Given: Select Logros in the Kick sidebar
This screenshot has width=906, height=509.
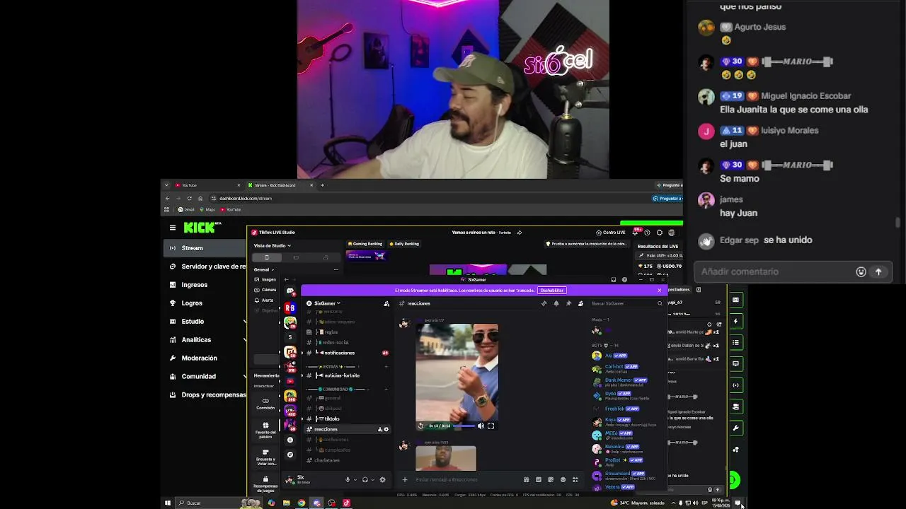Looking at the screenshot, I should (205, 303).
